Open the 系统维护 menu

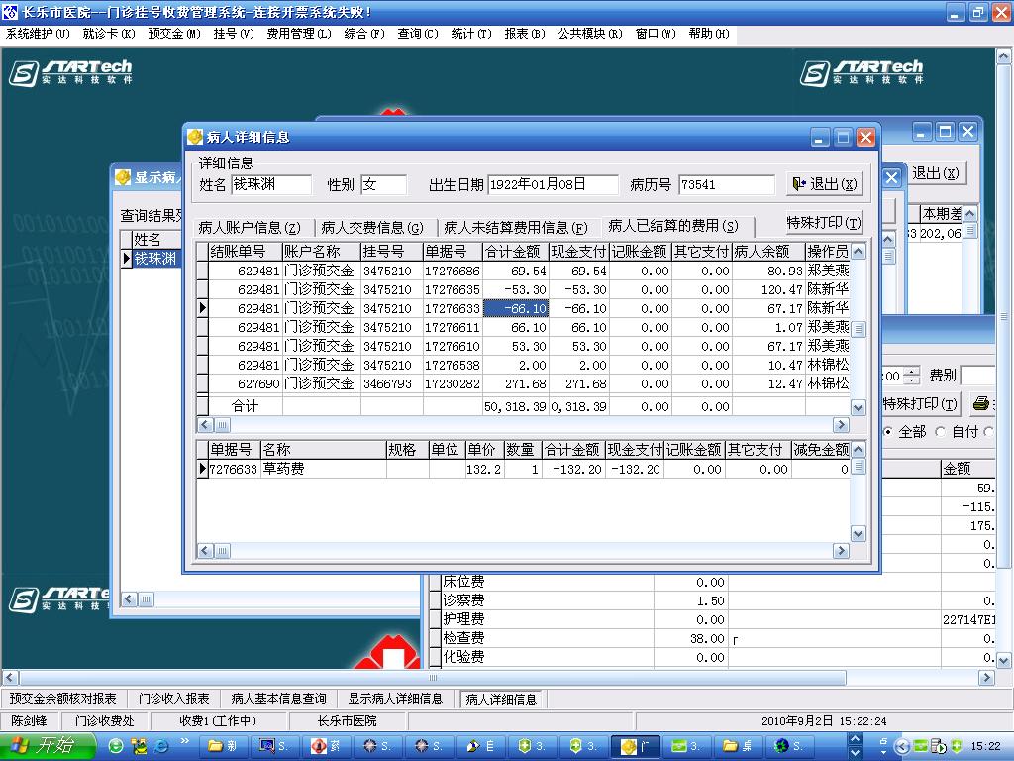[x=38, y=33]
